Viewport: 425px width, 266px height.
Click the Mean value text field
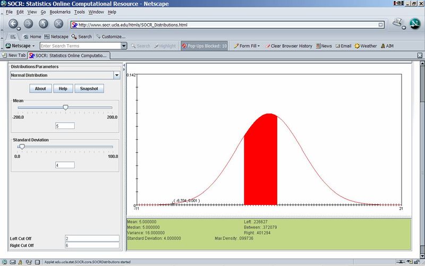(x=65, y=126)
